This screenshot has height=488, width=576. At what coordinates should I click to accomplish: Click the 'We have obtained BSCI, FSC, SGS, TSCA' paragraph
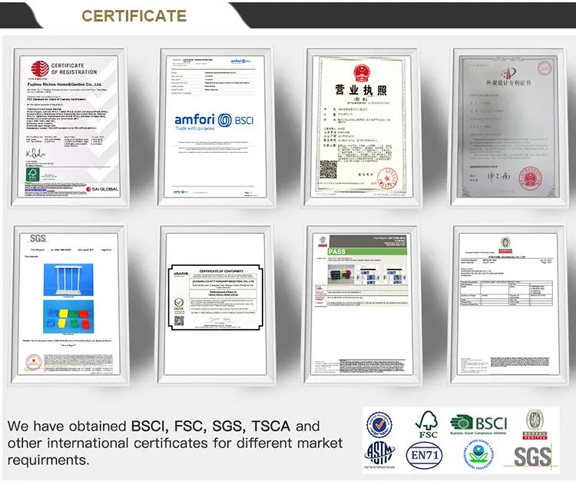click(175, 443)
